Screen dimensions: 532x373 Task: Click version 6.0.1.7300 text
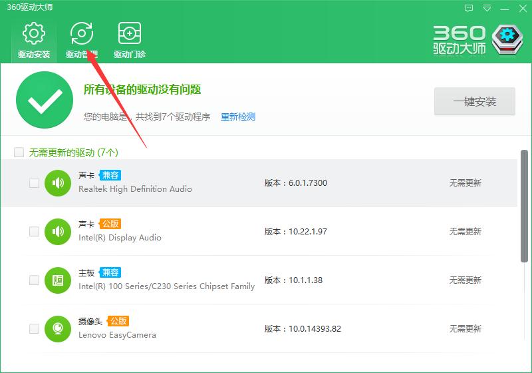point(296,183)
